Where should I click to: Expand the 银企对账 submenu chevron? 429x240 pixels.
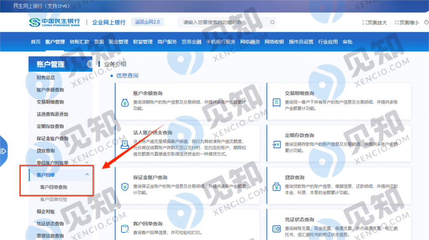pyautogui.click(x=87, y=212)
